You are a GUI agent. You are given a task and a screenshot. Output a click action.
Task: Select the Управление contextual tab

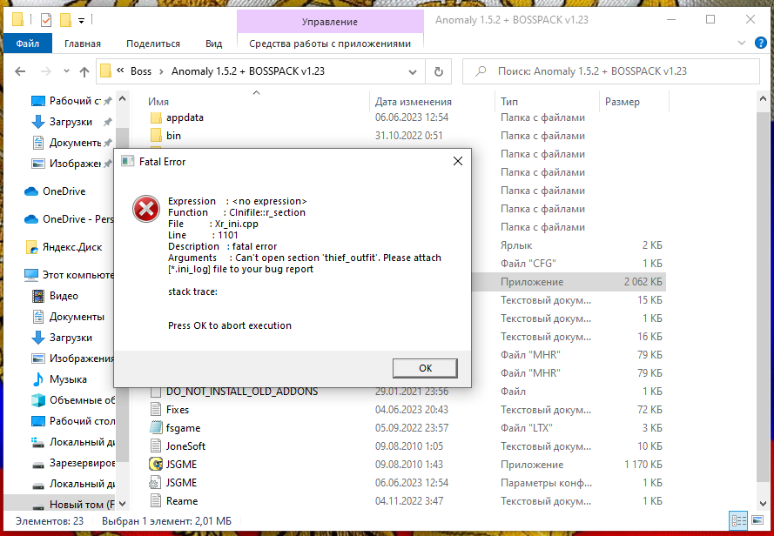(330, 22)
